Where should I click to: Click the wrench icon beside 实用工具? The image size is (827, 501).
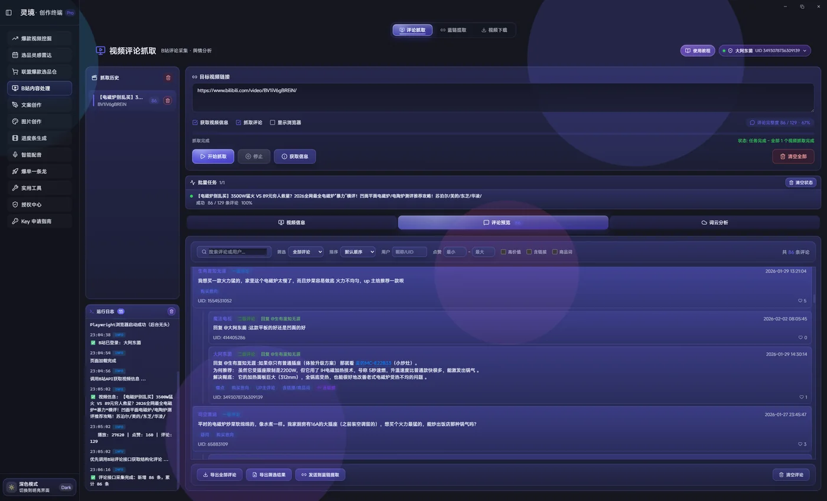tap(15, 188)
